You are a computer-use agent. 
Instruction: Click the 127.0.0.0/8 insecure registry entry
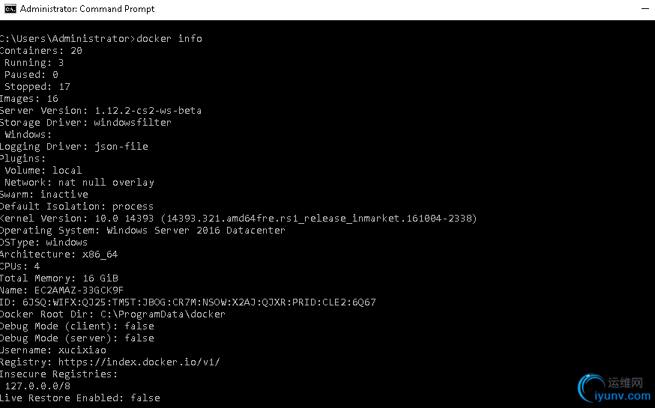click(x=37, y=386)
